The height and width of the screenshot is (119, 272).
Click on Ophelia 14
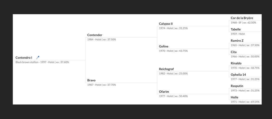(x=238, y=75)
